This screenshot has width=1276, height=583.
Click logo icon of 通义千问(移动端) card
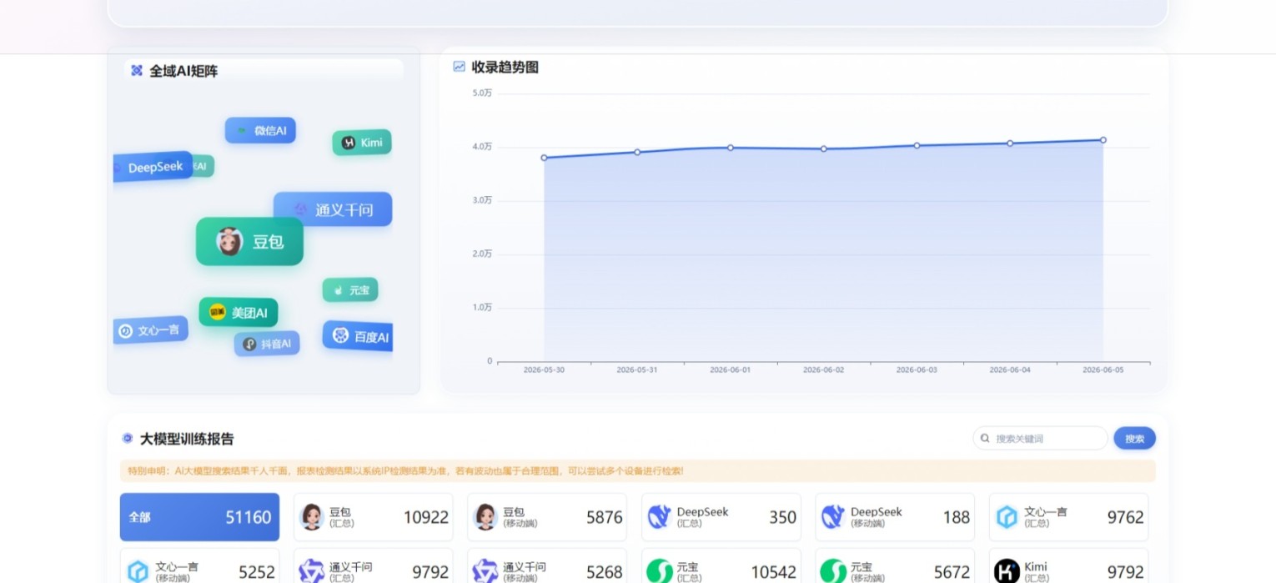tap(485, 572)
